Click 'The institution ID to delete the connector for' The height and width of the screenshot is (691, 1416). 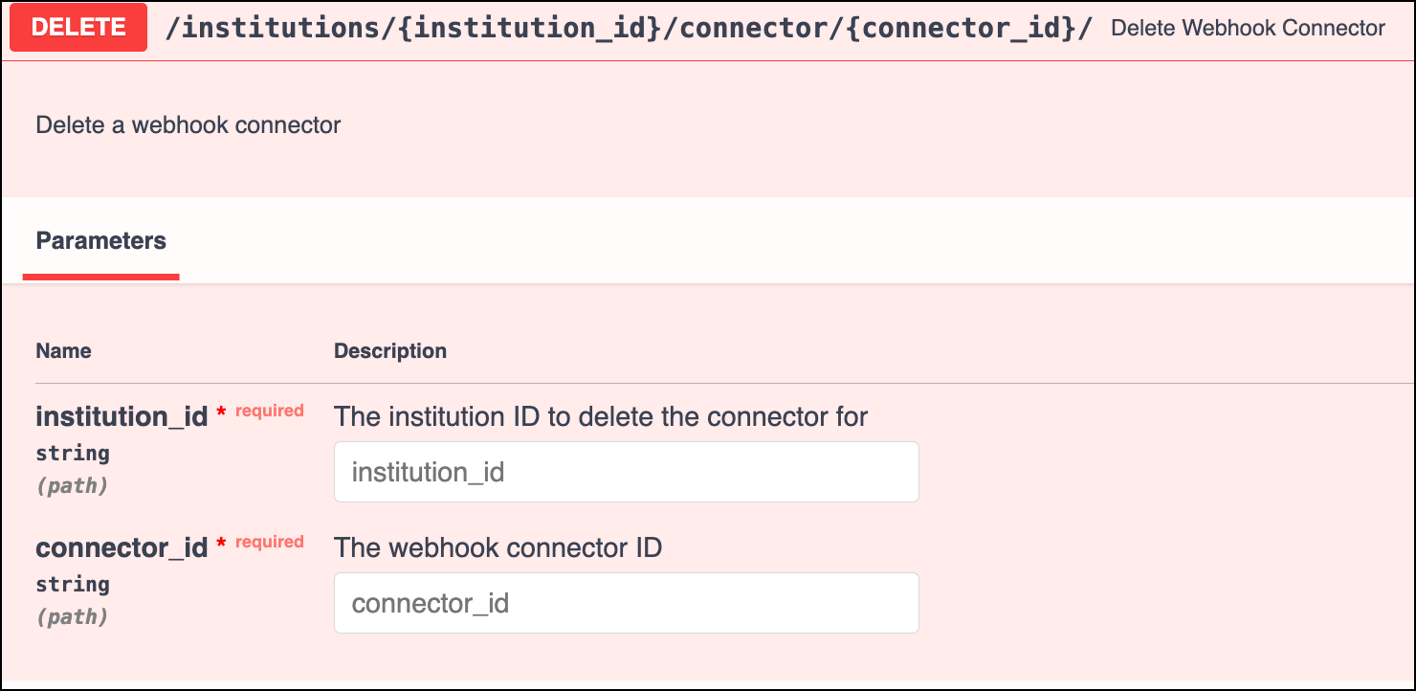(600, 416)
